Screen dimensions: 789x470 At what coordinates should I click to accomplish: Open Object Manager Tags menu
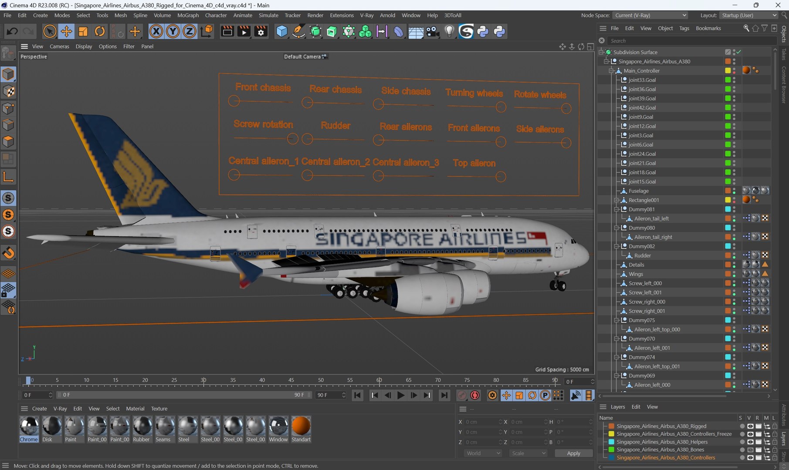pos(684,28)
